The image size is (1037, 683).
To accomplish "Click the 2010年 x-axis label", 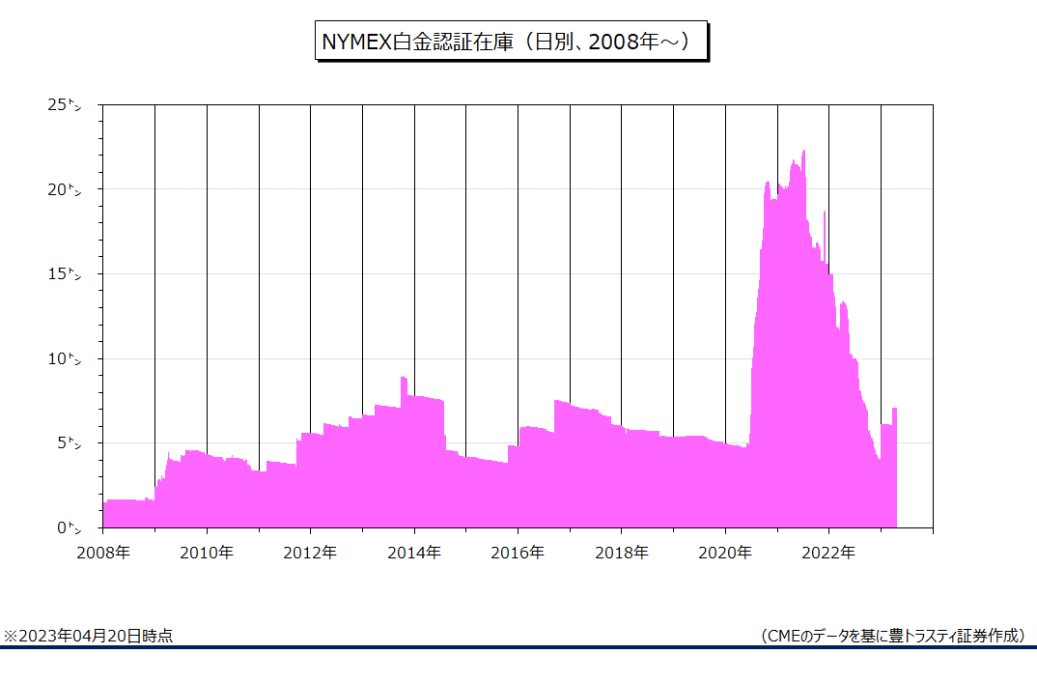I will 207,553.
